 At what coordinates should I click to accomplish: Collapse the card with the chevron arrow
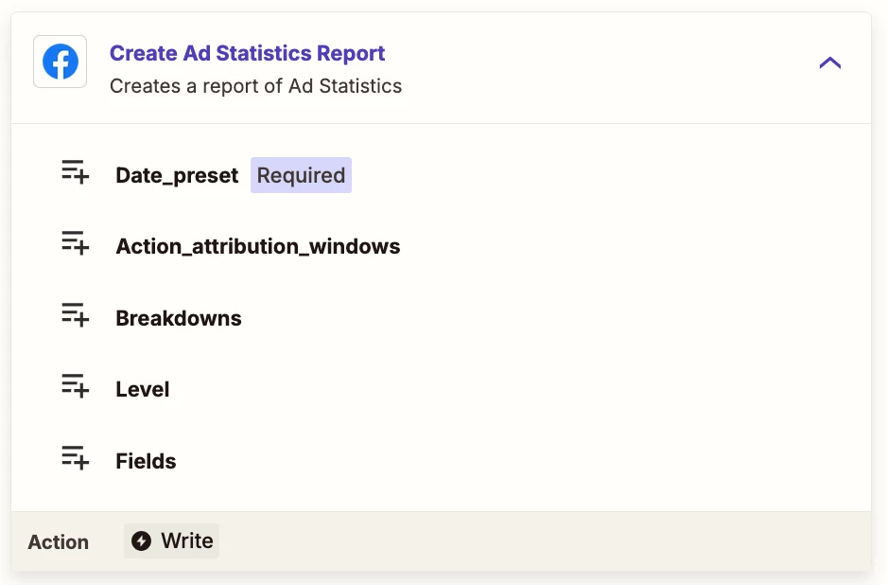click(830, 62)
